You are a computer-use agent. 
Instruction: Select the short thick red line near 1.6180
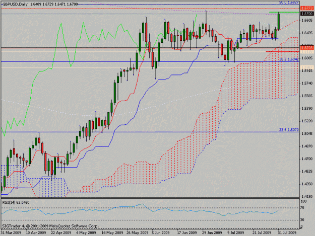coord(282,51)
